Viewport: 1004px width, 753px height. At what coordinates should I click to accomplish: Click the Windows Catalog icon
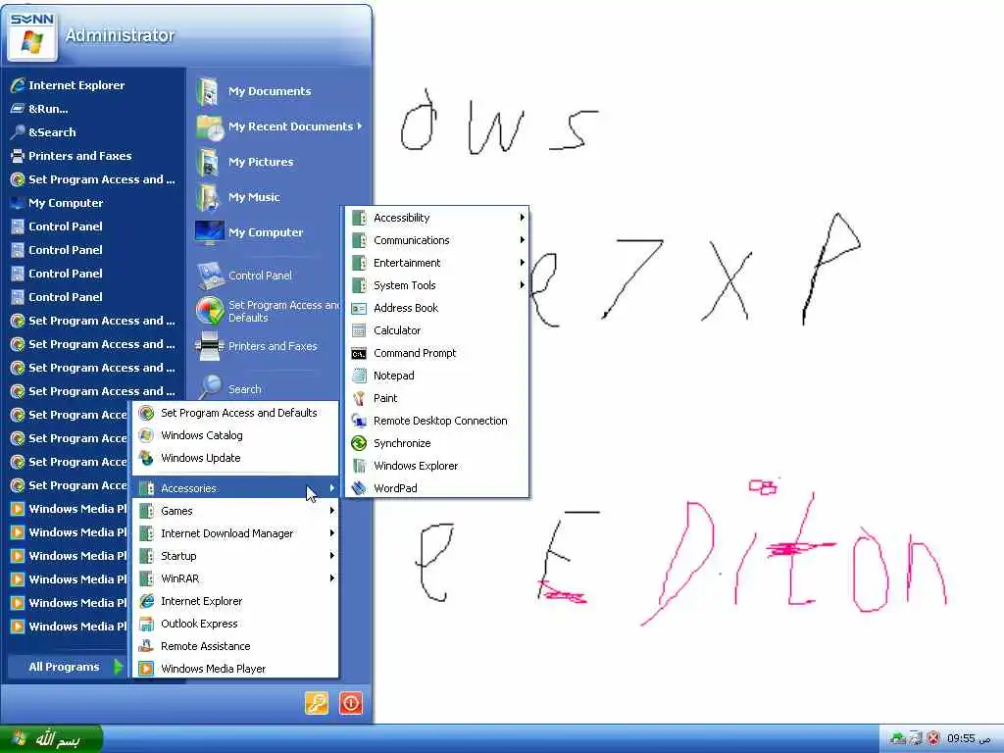147,435
